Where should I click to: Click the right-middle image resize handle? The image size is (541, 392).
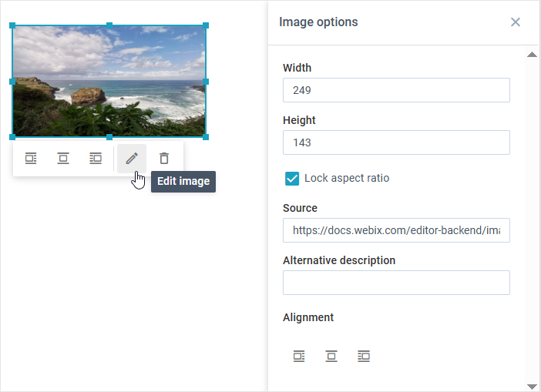(x=206, y=81)
